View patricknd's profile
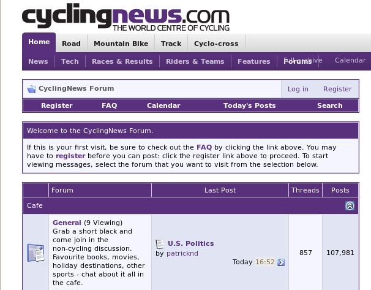Viewport: 371px width, 290px height. pyautogui.click(x=182, y=253)
